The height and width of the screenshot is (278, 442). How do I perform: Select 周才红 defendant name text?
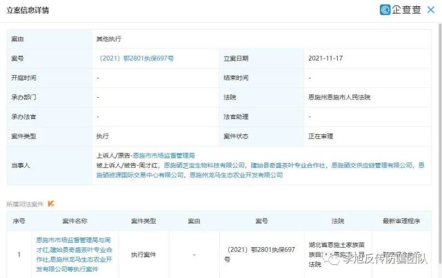[148, 165]
